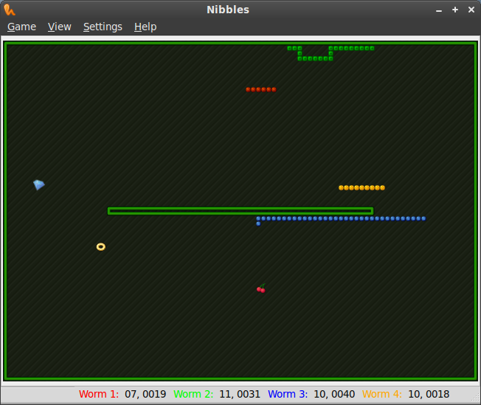
Task: Click Worm 1 score value 07, 0019
Action: tap(145, 394)
